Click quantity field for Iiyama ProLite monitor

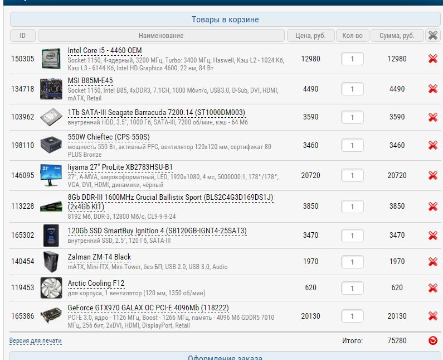(x=352, y=175)
